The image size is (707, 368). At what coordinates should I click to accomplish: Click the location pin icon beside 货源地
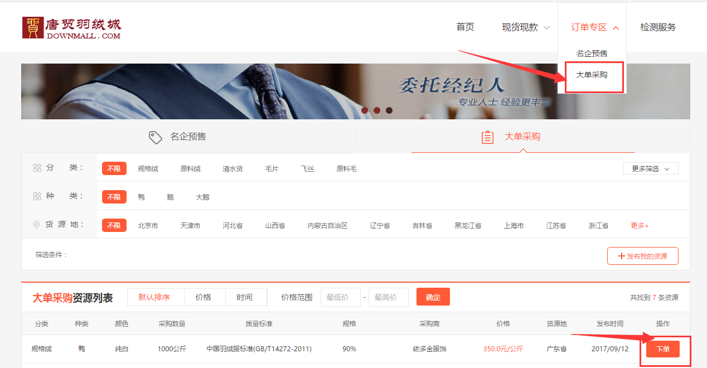(37, 225)
